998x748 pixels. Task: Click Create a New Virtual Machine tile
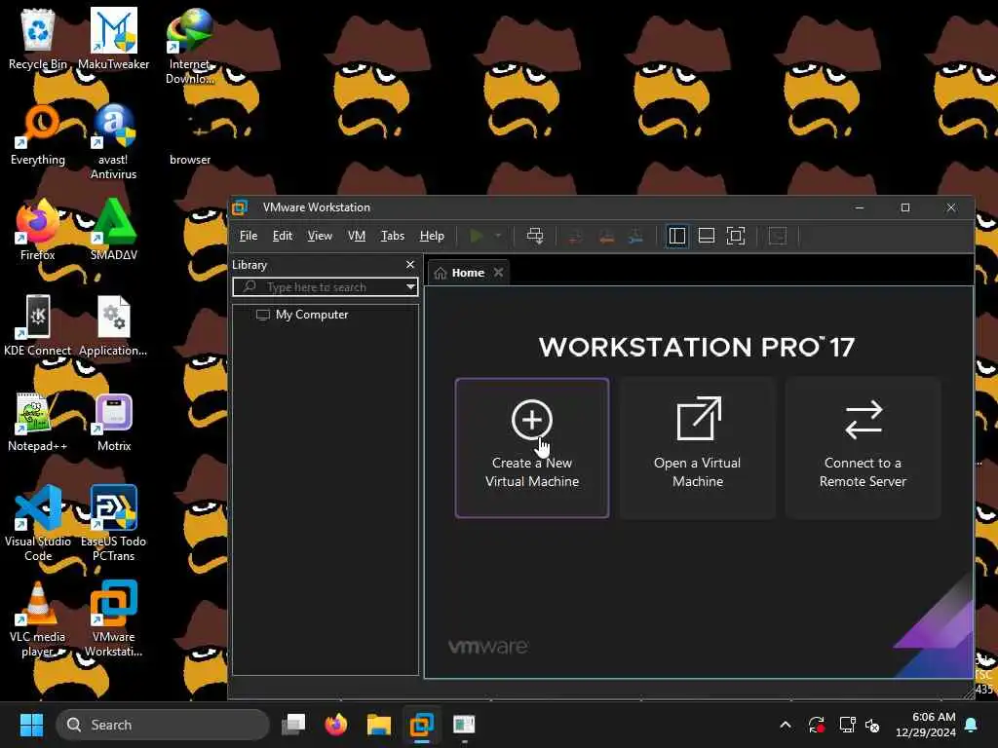point(531,448)
